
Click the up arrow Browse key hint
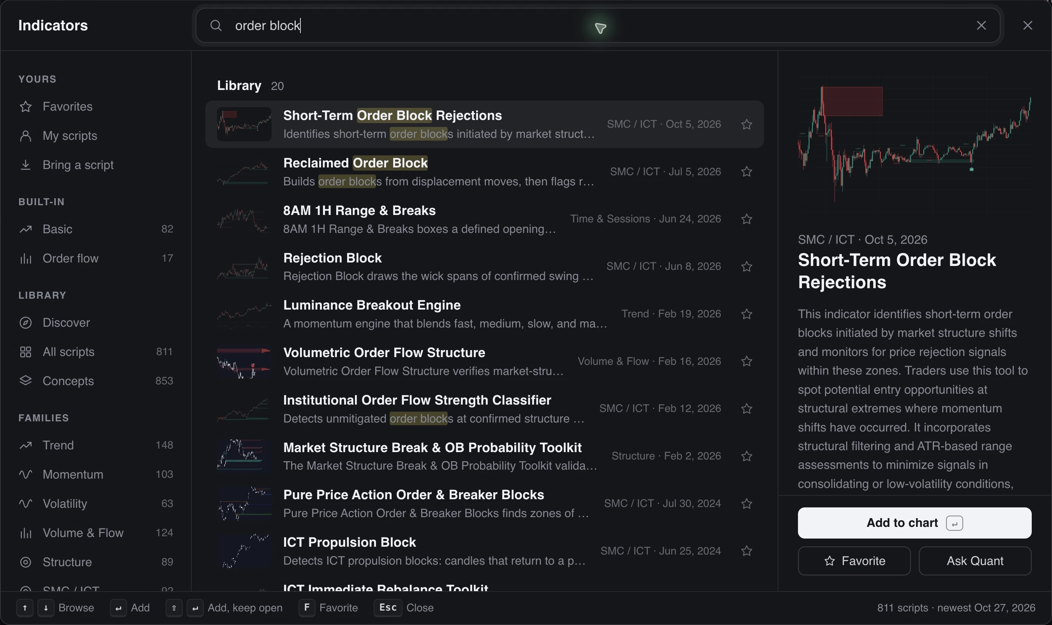(25, 608)
